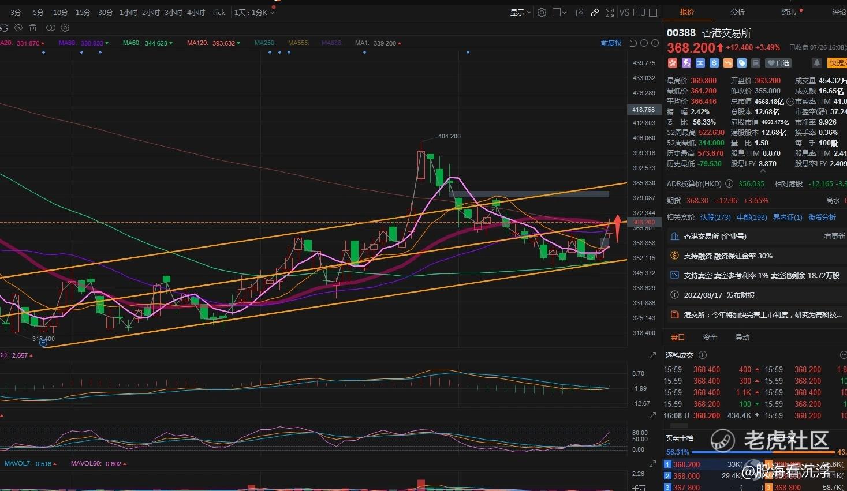
Task: Reset chart view with undo arrow
Action: (633, 43)
